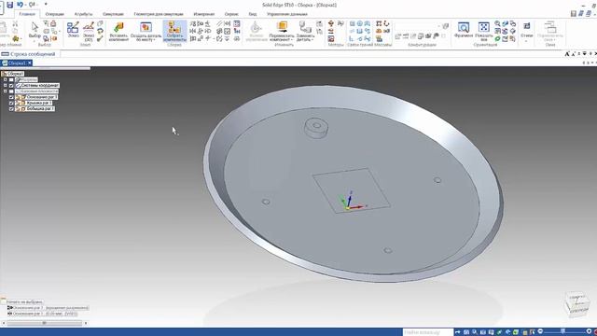Click the zoom slider in the status bar
Screen dimensions: 597x336
pos(563,331)
